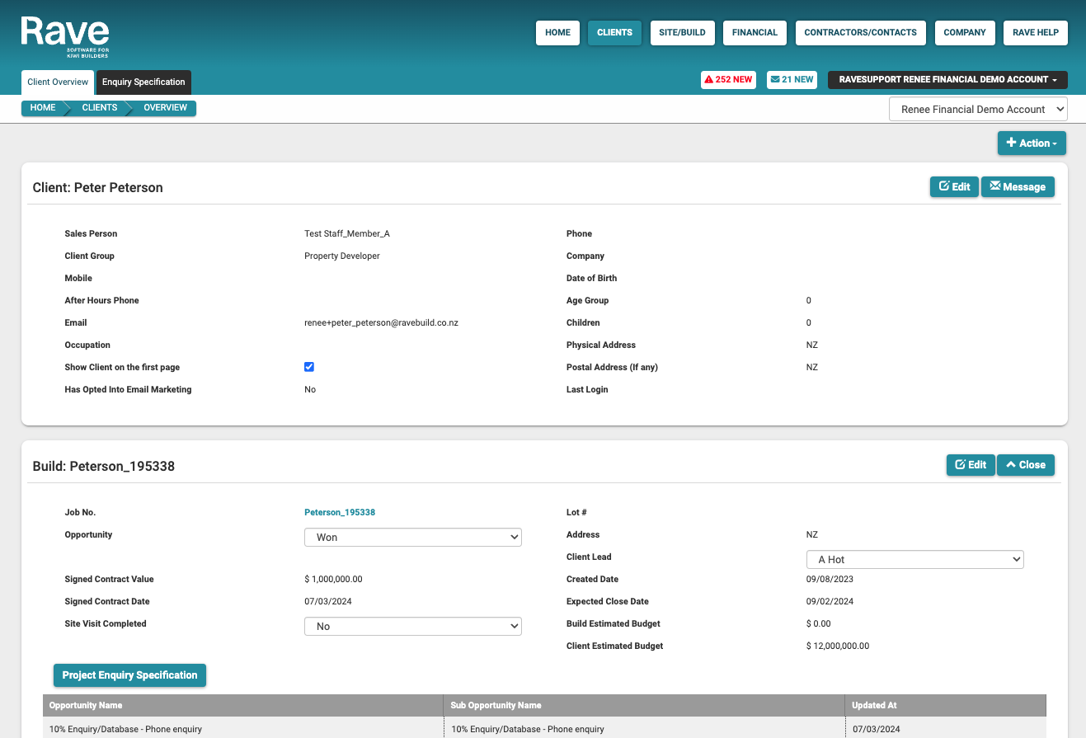Open CONTRACTORS/CONTACTS from the navigation bar

tap(860, 33)
